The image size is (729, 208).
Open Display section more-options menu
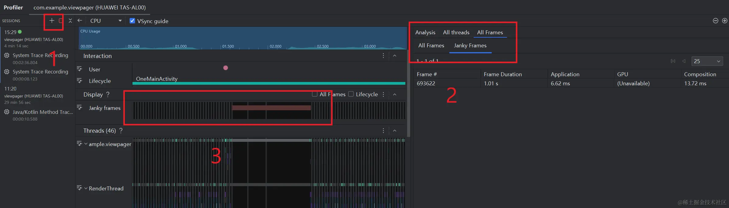click(x=383, y=94)
